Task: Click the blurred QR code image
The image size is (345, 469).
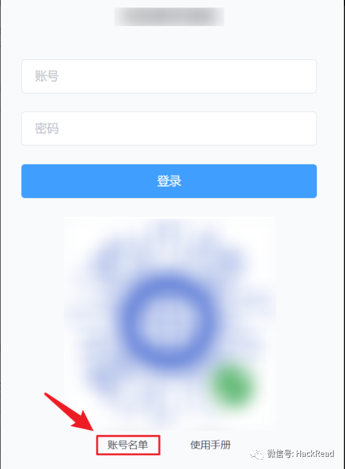Action: 169,323
